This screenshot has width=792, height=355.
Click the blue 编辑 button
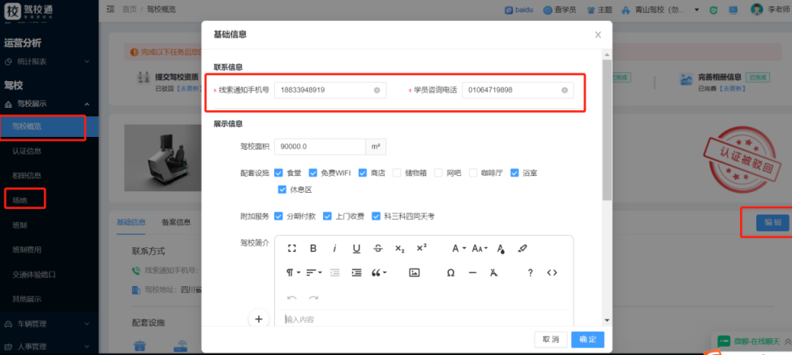773,222
